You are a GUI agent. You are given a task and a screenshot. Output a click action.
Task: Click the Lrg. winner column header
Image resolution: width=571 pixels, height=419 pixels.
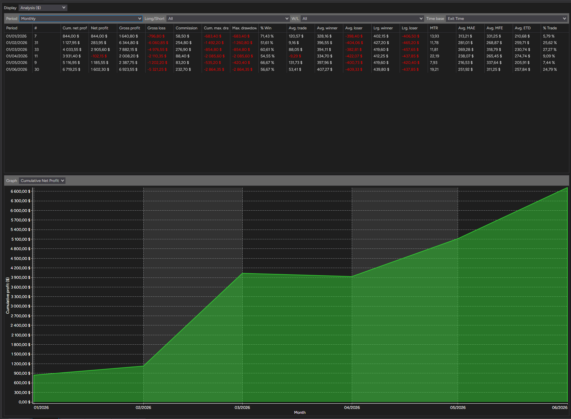pos(385,28)
